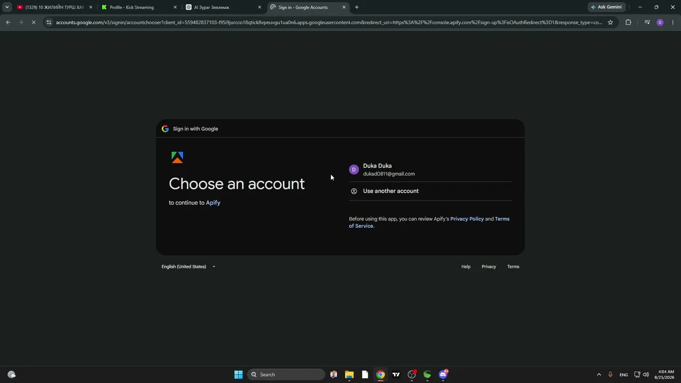The width and height of the screenshot is (681, 383).
Task: Go forward to the next page
Action: (x=21, y=22)
